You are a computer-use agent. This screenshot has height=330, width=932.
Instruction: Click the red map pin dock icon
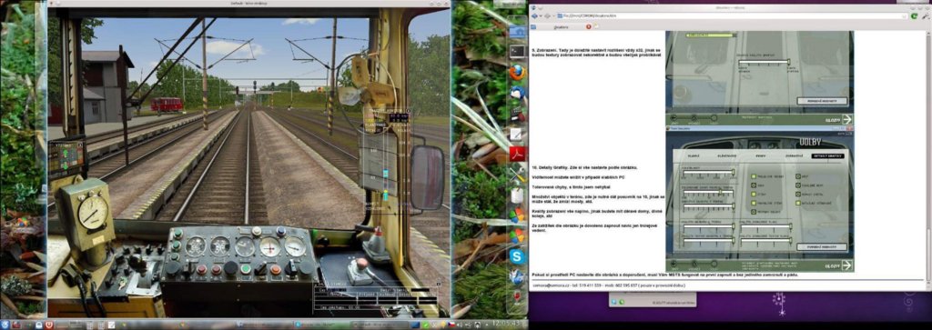coord(517,296)
